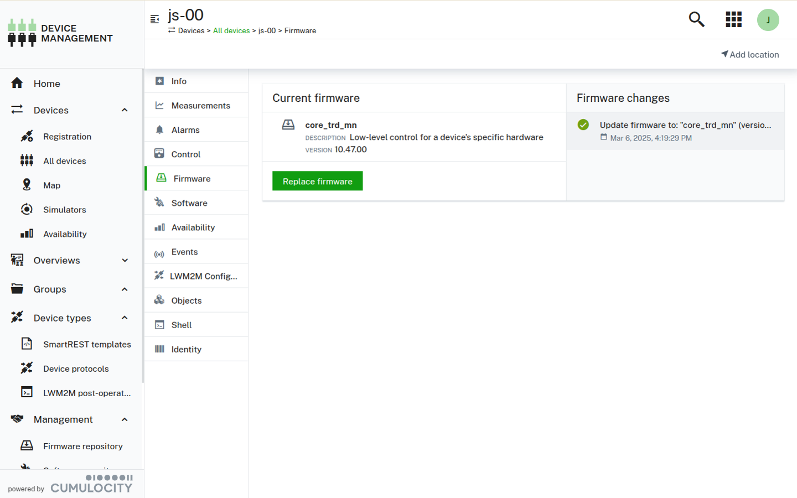Viewport: 797px width, 498px height.
Task: Click the Map pin icon
Action: [27, 185]
